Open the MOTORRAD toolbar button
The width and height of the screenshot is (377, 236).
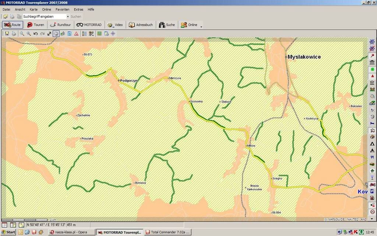[89, 25]
